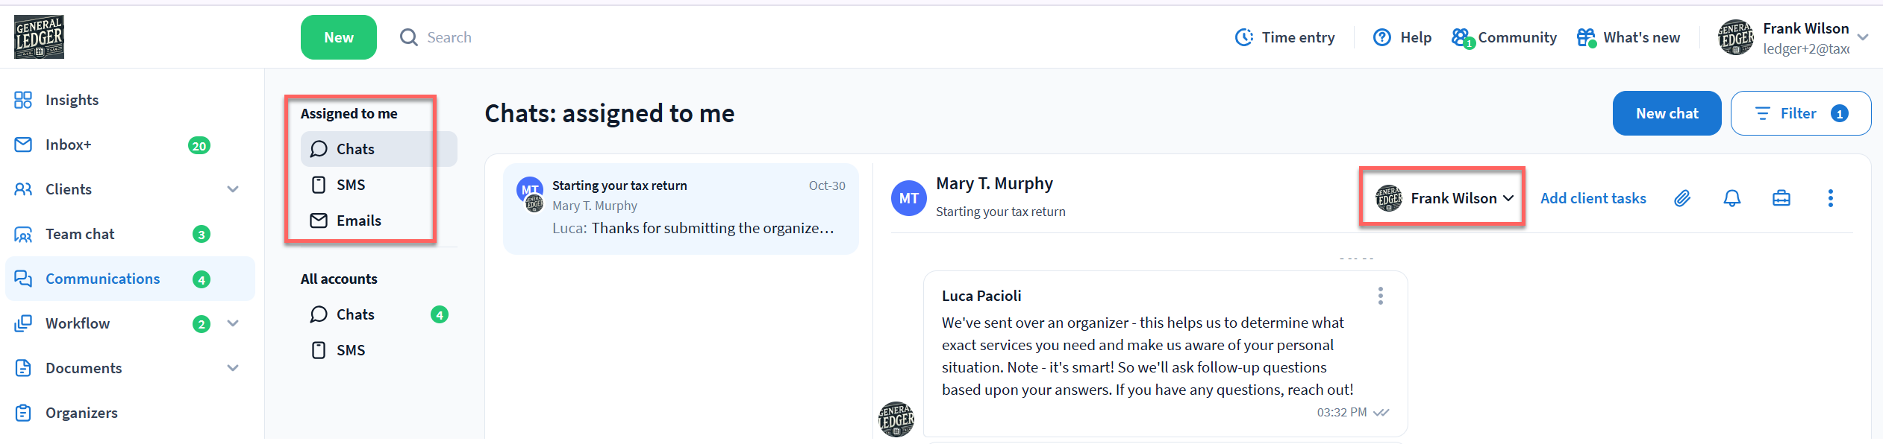The image size is (1883, 444).
Task: Expand the Workflow sidebar section
Action: [x=233, y=323]
